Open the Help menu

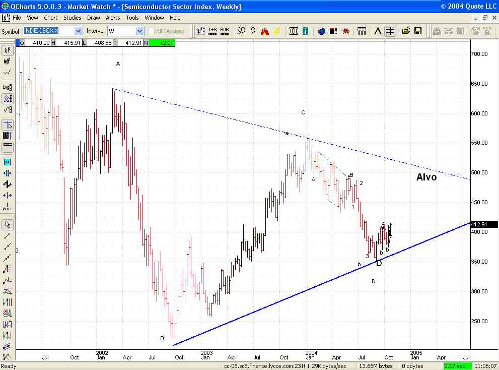point(175,18)
